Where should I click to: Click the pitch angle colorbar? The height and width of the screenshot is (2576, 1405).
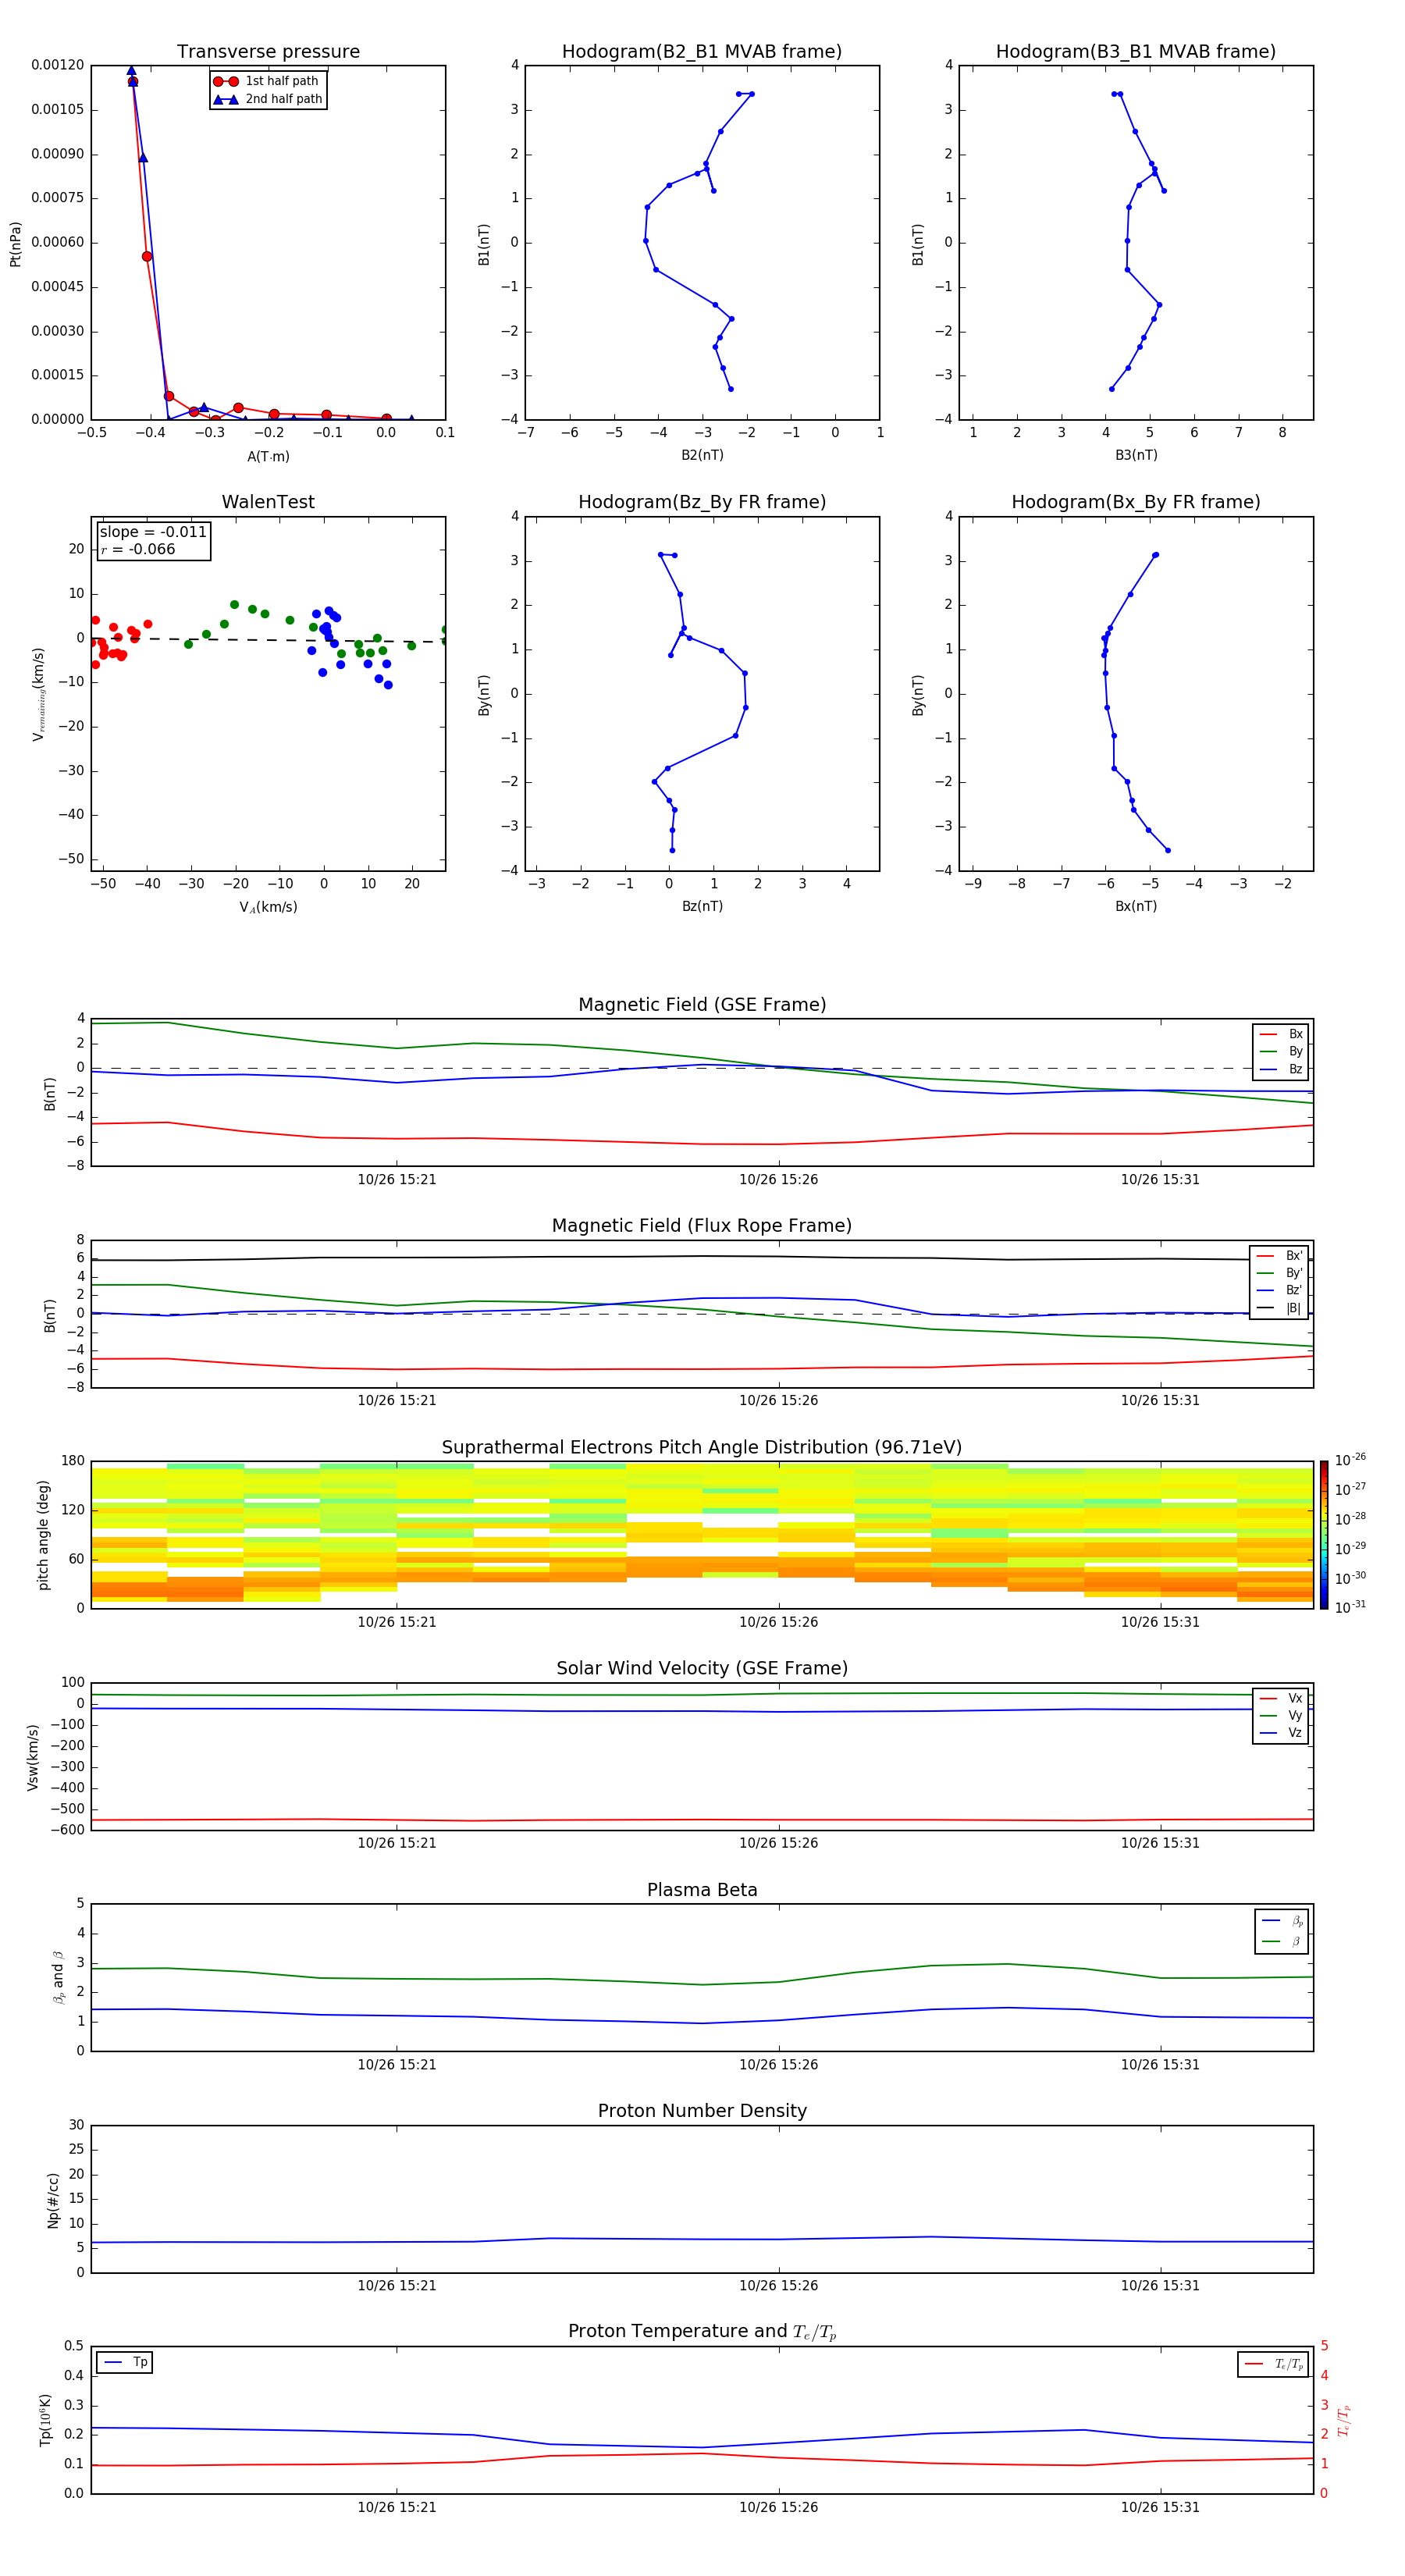[1324, 1535]
